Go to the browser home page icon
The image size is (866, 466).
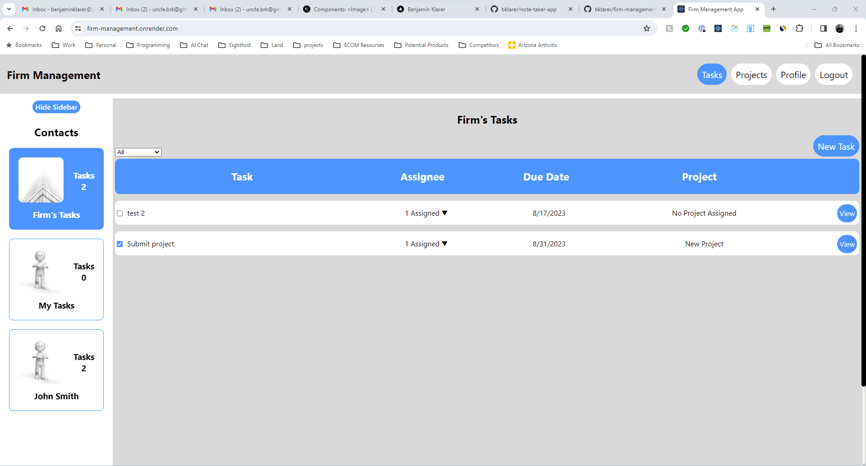coord(59,28)
